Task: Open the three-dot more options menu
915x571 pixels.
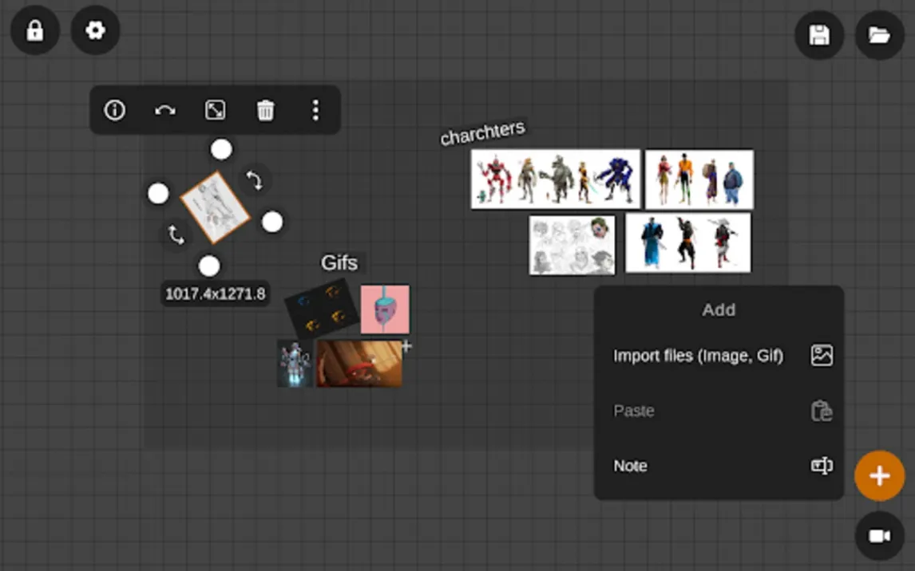Action: click(x=315, y=110)
